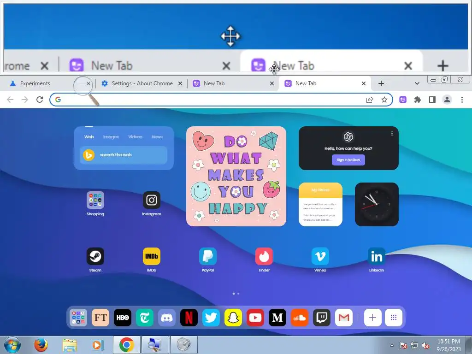Open a new tab with the plus button

pos(381,83)
